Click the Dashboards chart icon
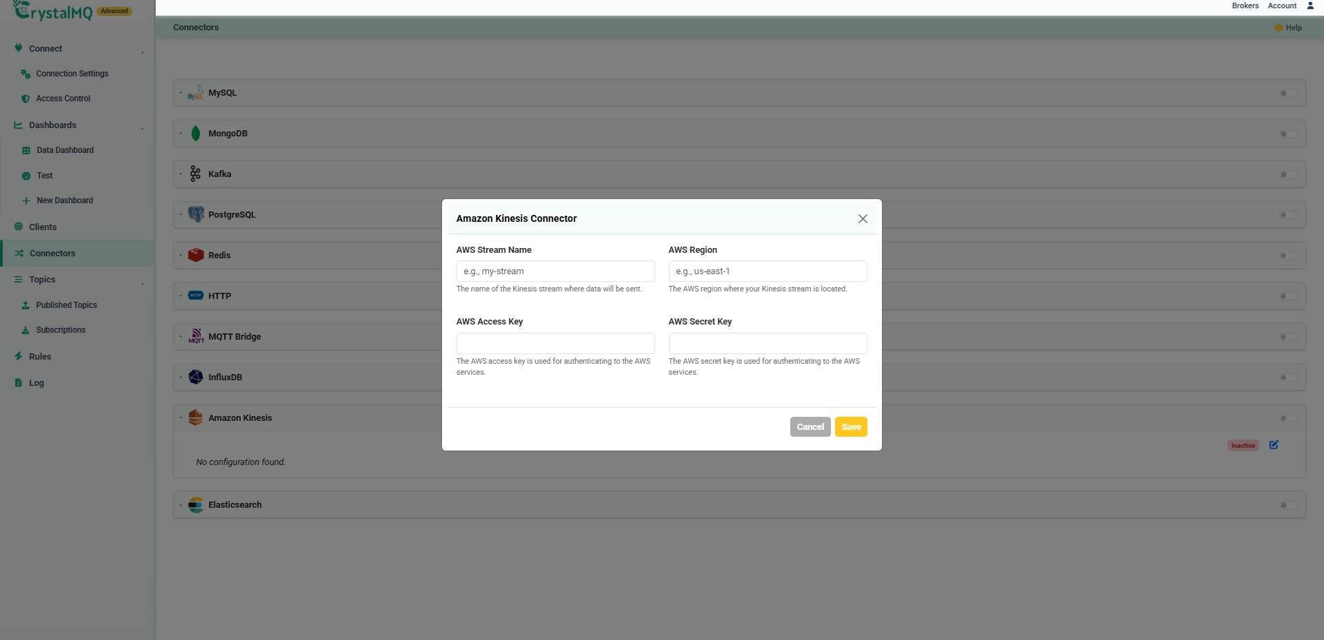Viewport: 1324px width, 640px height. [x=19, y=125]
